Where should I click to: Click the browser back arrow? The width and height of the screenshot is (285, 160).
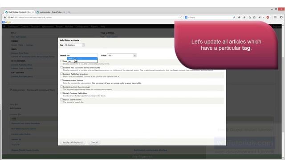(x=5, y=17)
